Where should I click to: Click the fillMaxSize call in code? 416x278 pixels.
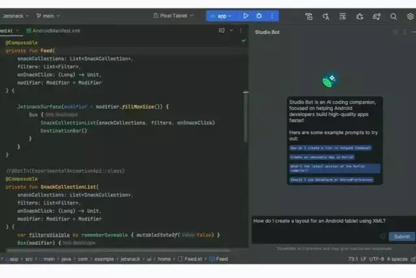(138, 107)
